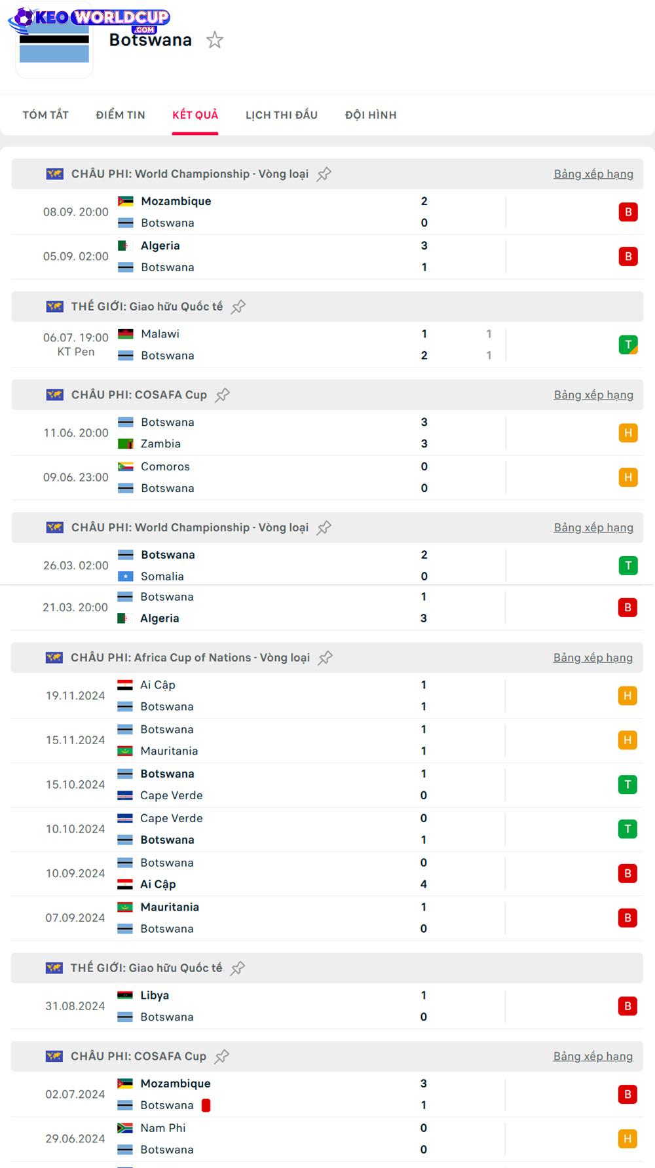Viewport: 655px width, 1168px height.
Task: Pin the Africa Cup of Nations section
Action: (326, 658)
